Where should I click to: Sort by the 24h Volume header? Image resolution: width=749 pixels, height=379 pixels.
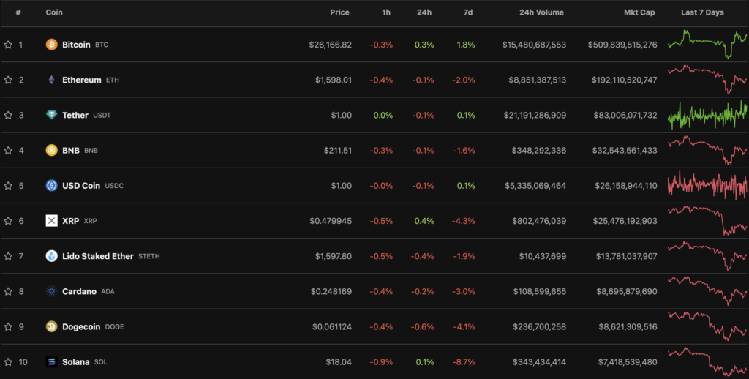(x=542, y=12)
